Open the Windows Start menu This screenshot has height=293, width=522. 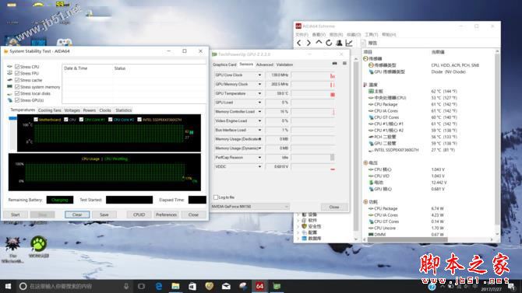(8, 286)
